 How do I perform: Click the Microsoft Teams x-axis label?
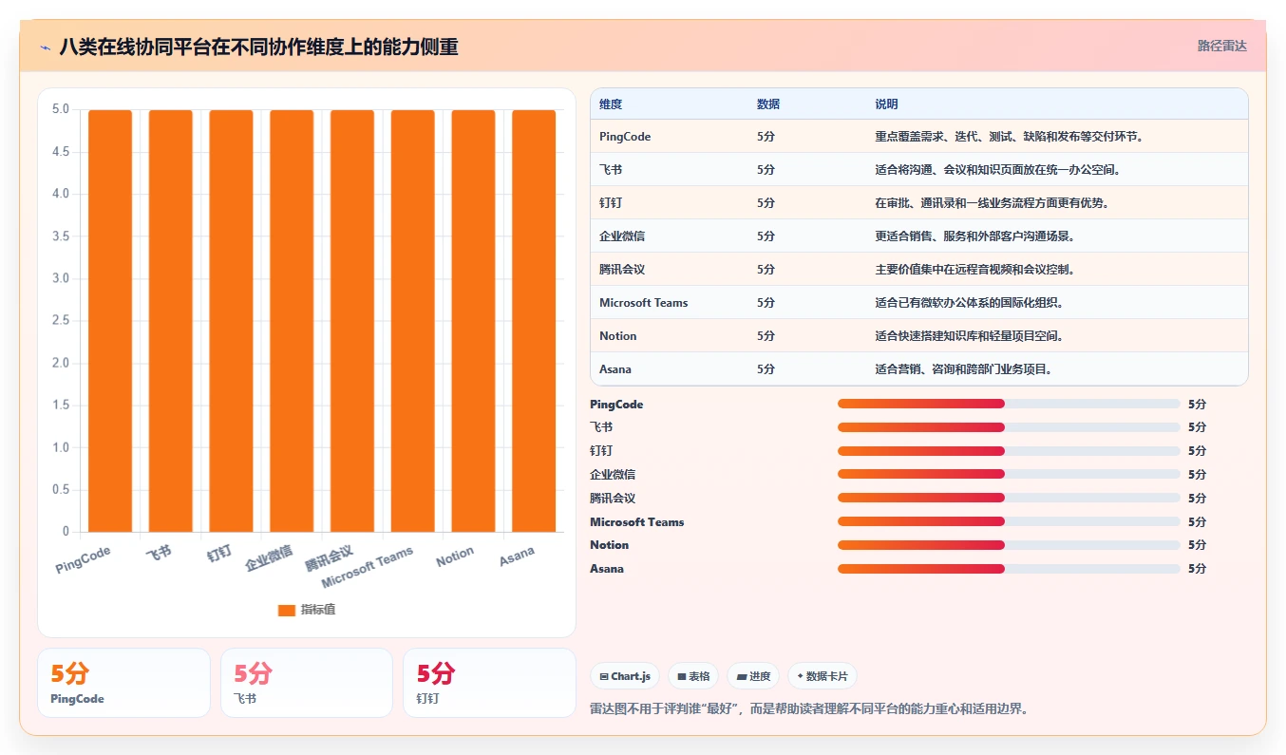coord(368,568)
